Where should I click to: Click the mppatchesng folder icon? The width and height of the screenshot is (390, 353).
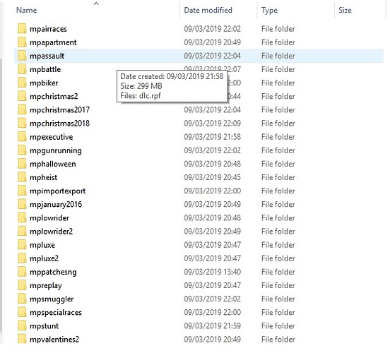point(22,272)
